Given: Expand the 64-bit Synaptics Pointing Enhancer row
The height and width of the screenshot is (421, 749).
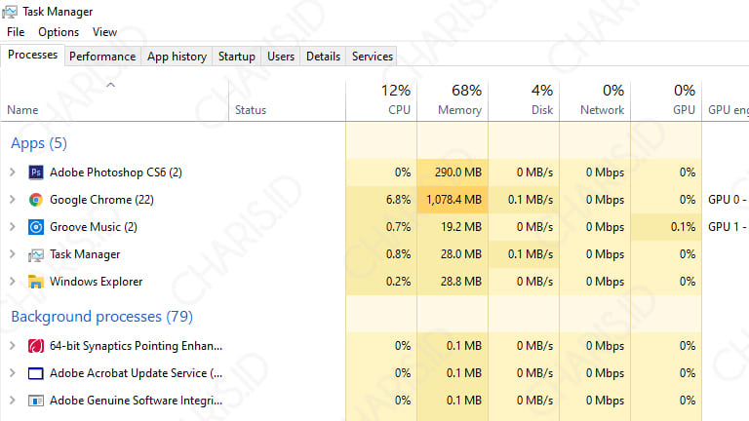Looking at the screenshot, I should tap(13, 346).
